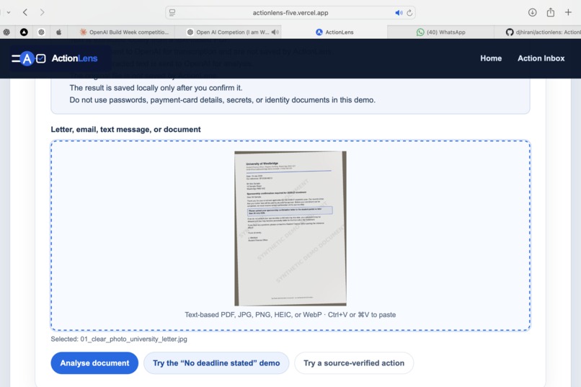
Task: Click the "Do not use passwords" warning line
Action: (x=222, y=100)
